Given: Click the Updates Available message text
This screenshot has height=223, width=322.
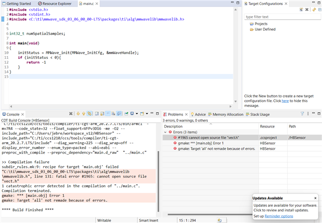Looking at the screenshot, I should 285,207.
